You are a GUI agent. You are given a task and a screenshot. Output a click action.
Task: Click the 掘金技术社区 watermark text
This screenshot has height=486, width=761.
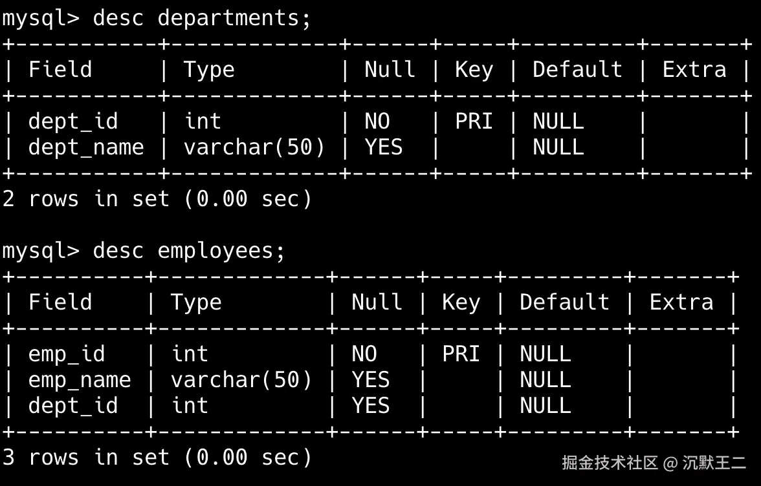pos(610,463)
